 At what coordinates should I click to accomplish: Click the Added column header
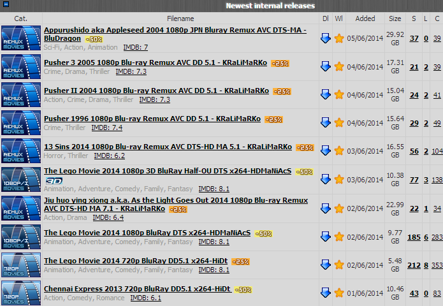365,18
